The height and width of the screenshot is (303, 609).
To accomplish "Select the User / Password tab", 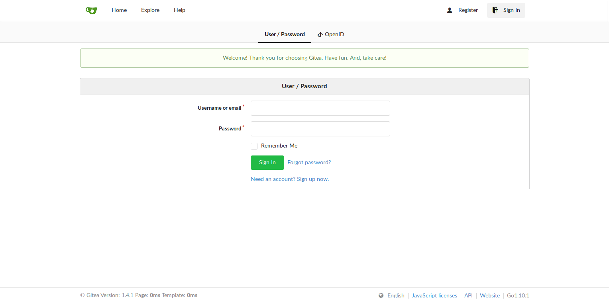I will (x=285, y=35).
